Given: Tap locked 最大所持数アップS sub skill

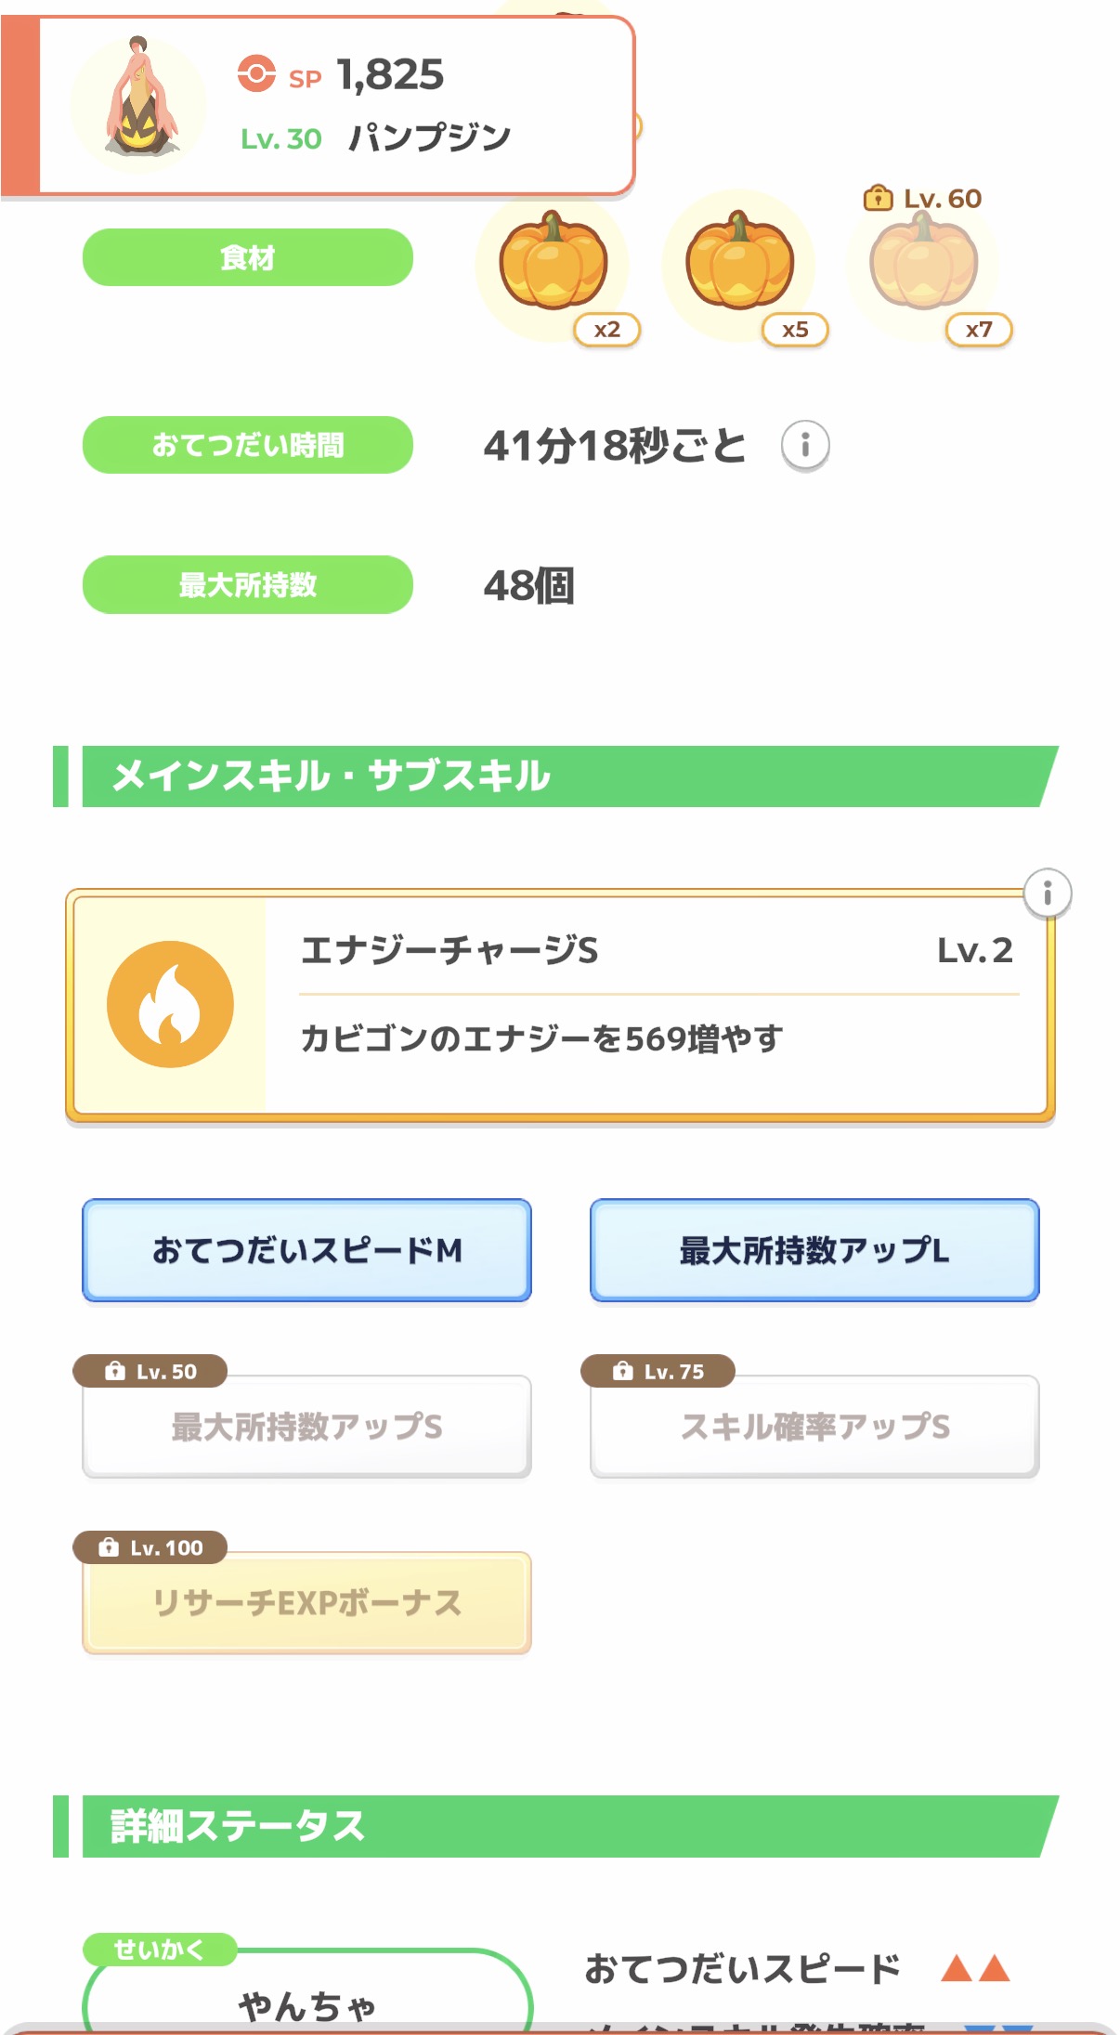Looking at the screenshot, I should click(306, 1427).
